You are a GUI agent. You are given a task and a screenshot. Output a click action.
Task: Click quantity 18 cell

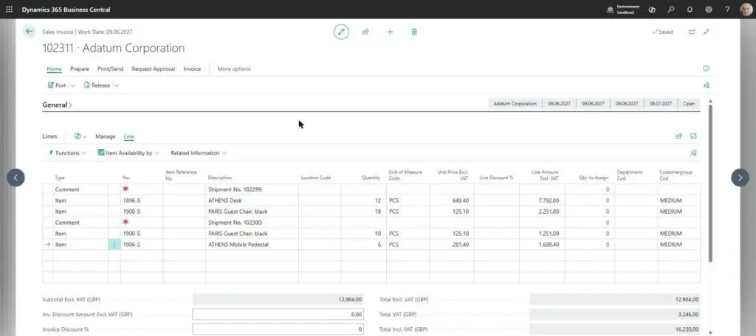tap(363, 211)
